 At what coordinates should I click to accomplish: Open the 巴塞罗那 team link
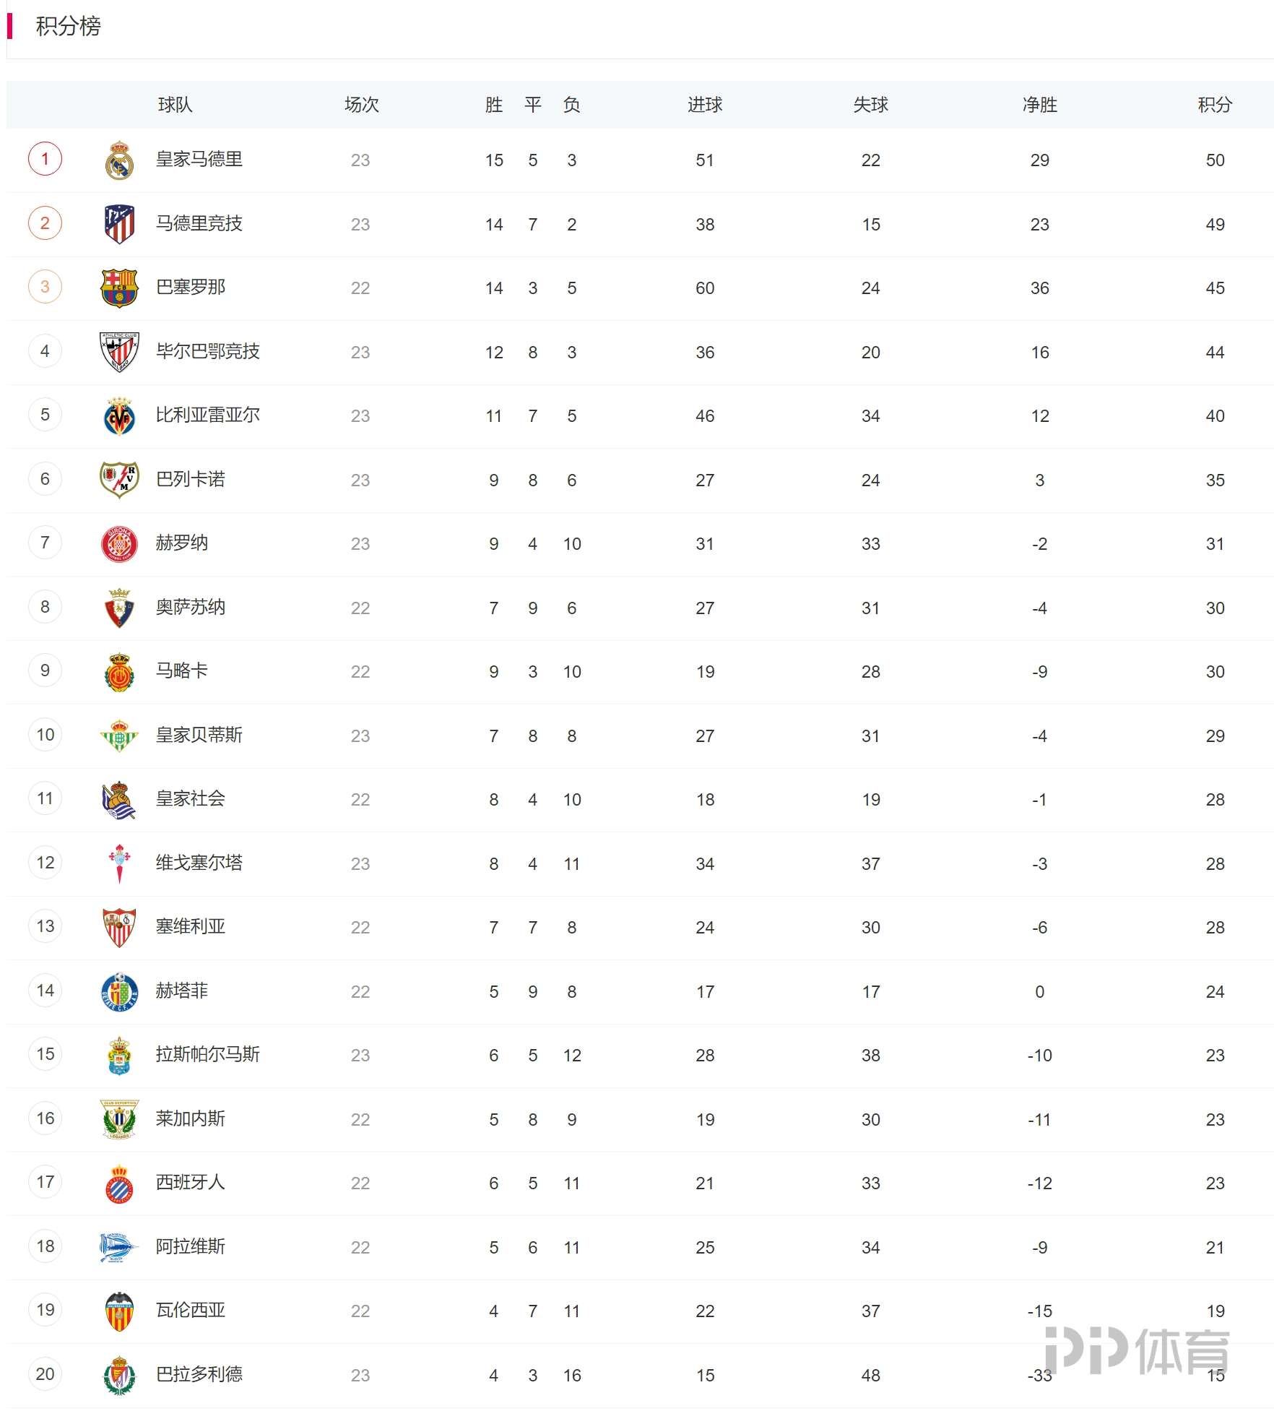[x=191, y=288]
